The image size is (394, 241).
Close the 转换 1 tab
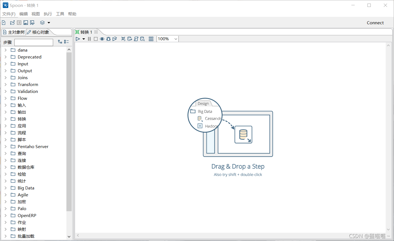tap(96, 32)
